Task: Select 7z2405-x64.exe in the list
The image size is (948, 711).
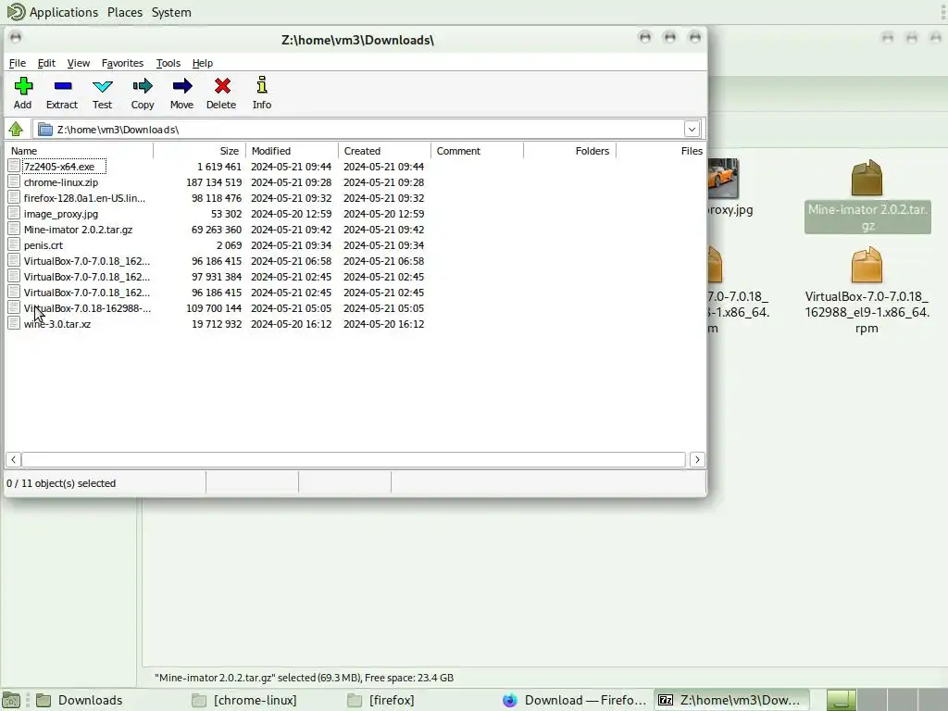Action: point(59,167)
